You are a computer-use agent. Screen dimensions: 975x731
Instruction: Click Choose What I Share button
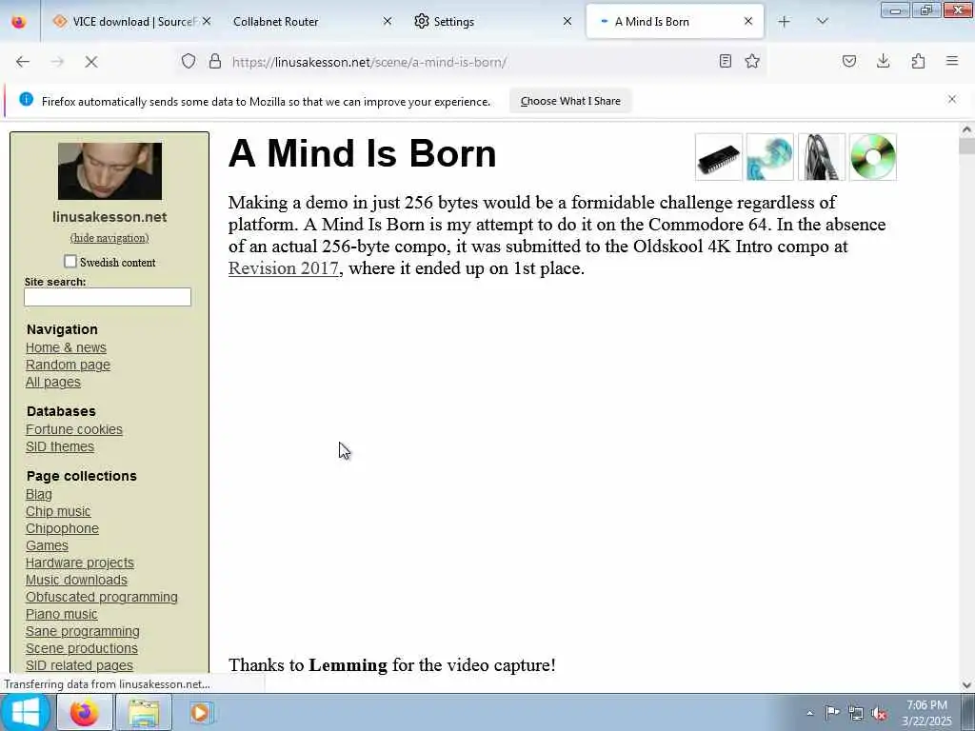coord(570,101)
